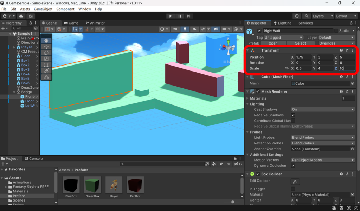Open the Cast Shadows dropdown
Screen dimensions: 360x211
click(x=322, y=109)
